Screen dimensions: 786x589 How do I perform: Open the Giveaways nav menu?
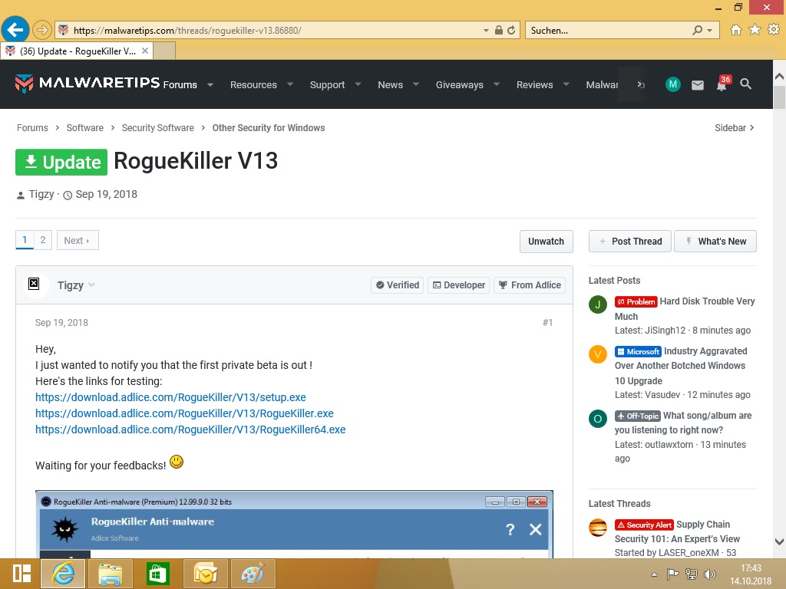(x=460, y=84)
